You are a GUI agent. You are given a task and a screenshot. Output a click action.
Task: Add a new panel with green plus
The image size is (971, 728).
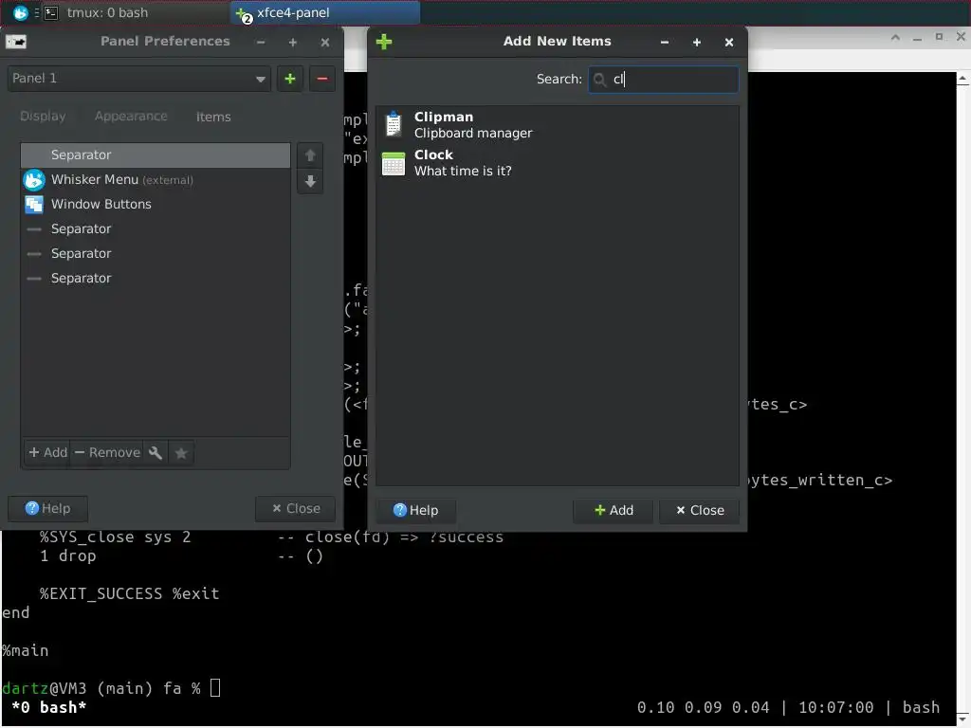point(290,79)
